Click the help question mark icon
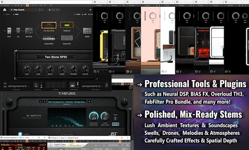249x150 pixels. [x=131, y=88]
